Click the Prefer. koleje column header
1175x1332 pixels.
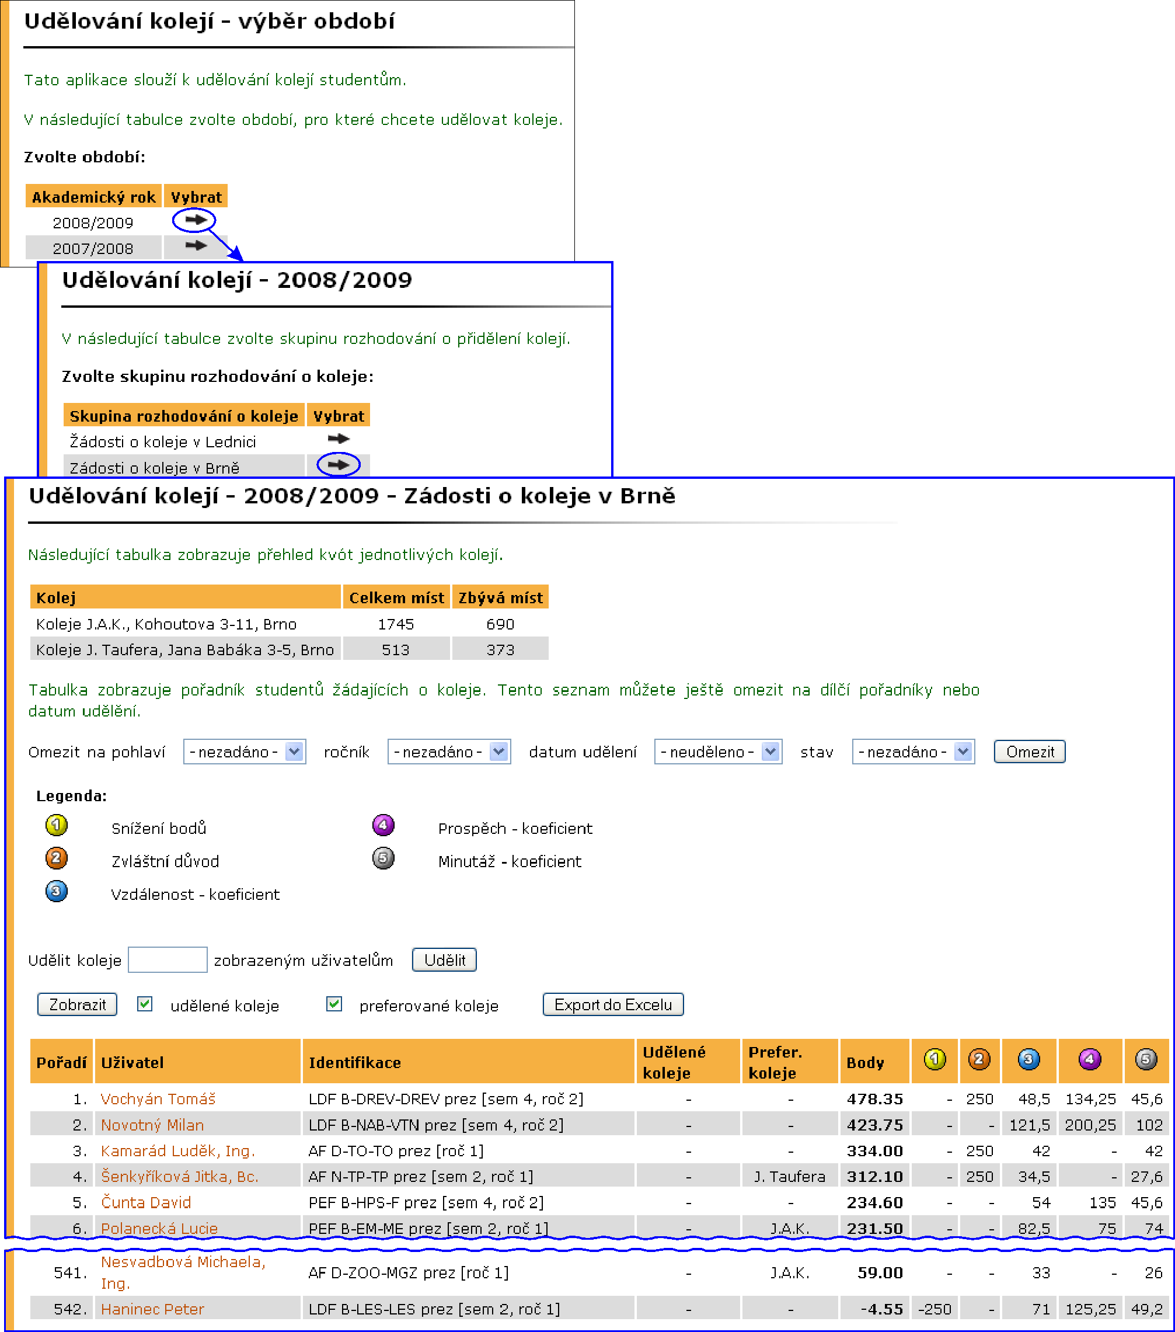790,1062
